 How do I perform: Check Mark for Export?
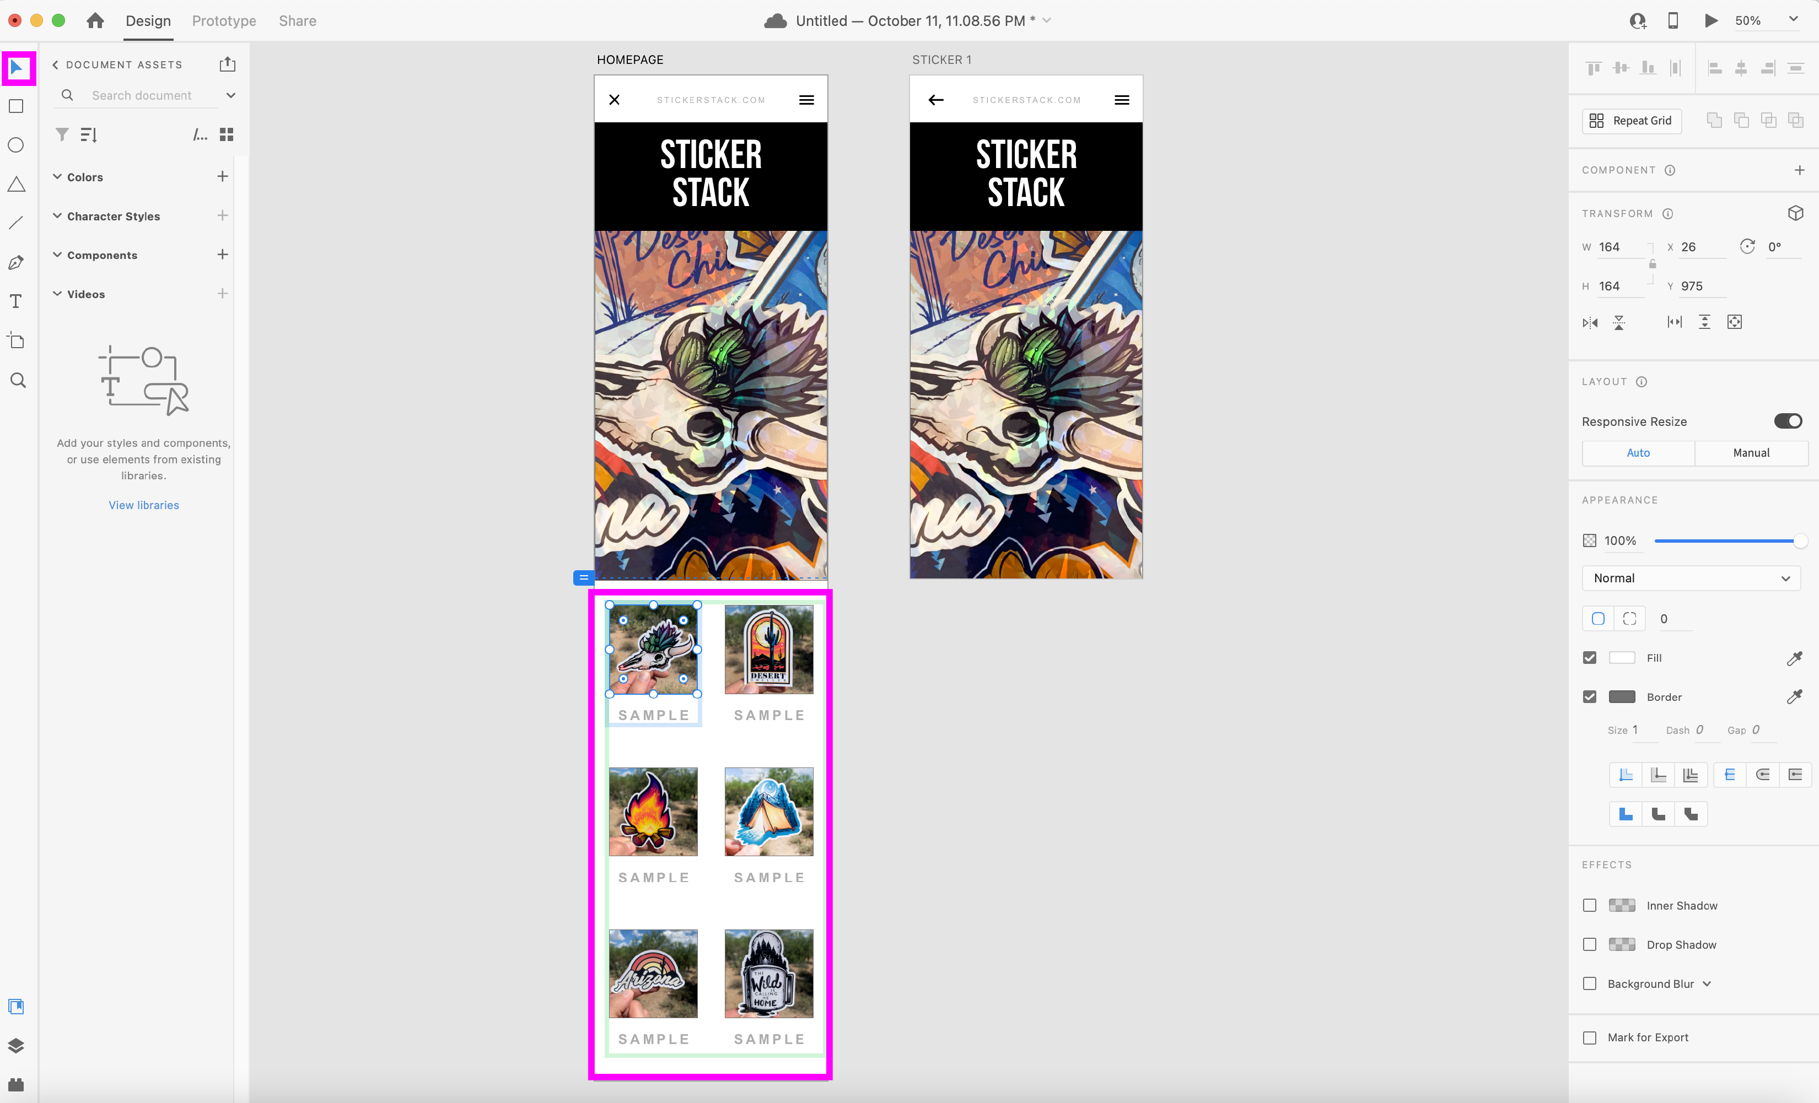coord(1589,1037)
